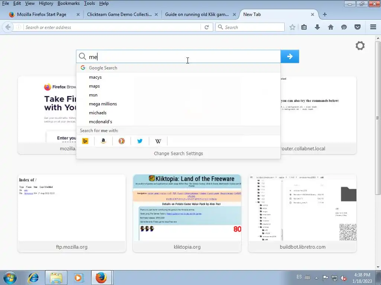Open the ftp.mozilla.org tile
This screenshot has width=381, height=285.
tap(72, 213)
